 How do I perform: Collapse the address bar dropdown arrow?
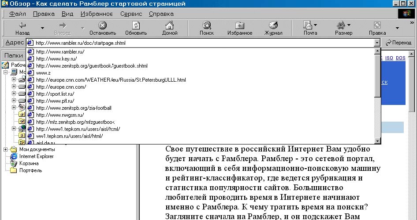tap(377, 43)
